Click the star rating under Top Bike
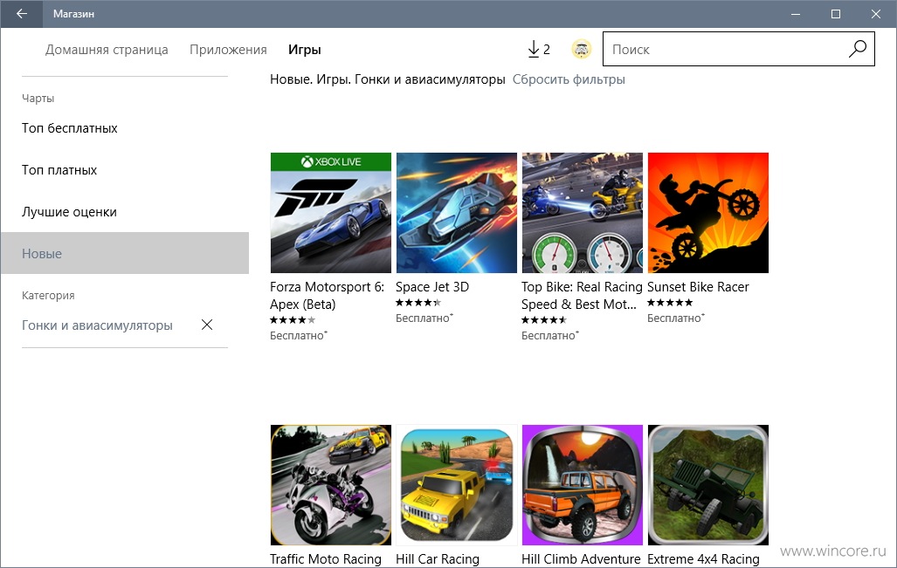 coord(544,320)
